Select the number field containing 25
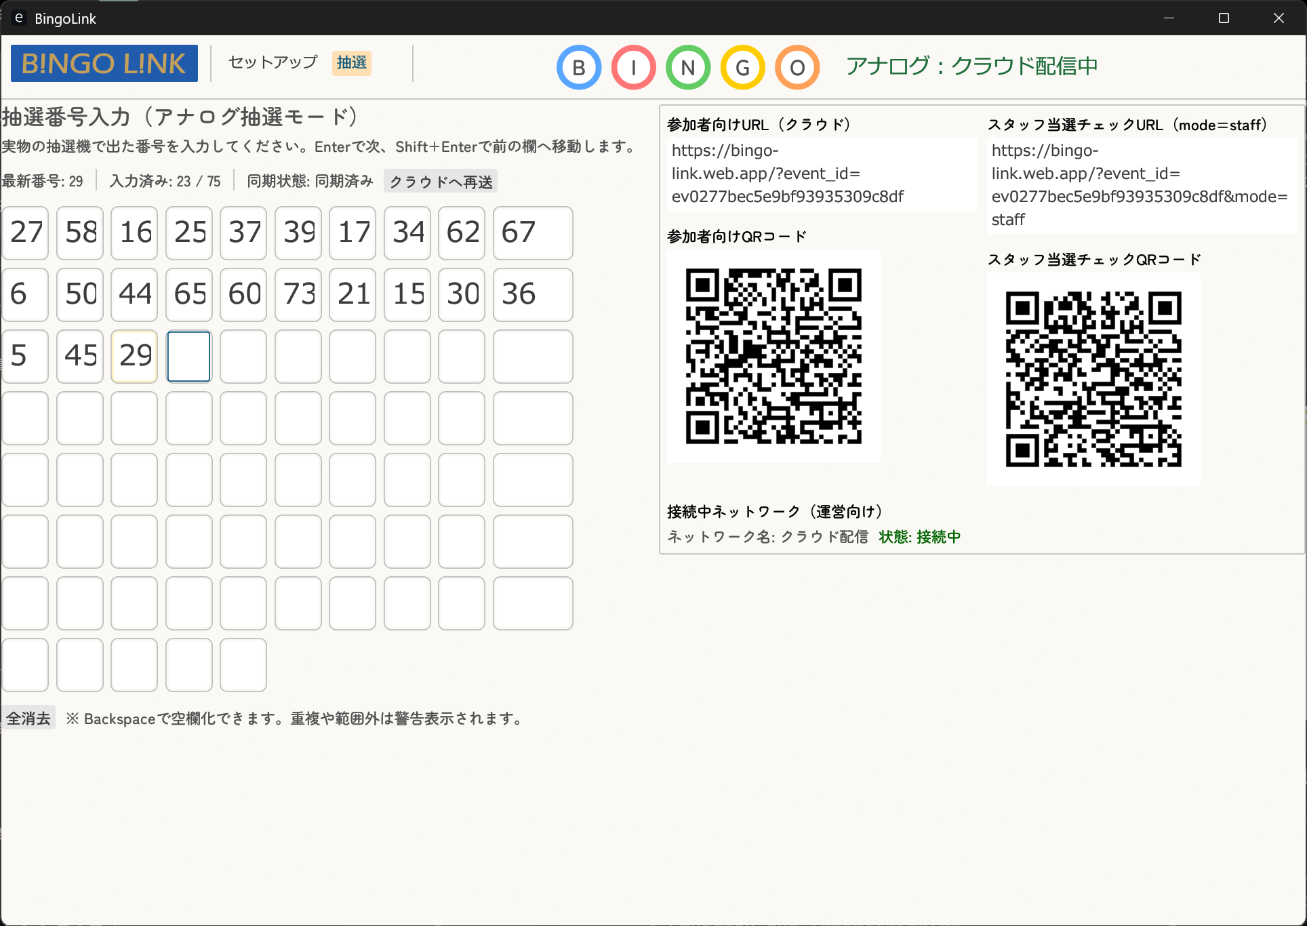Image resolution: width=1307 pixels, height=926 pixels. click(x=189, y=233)
